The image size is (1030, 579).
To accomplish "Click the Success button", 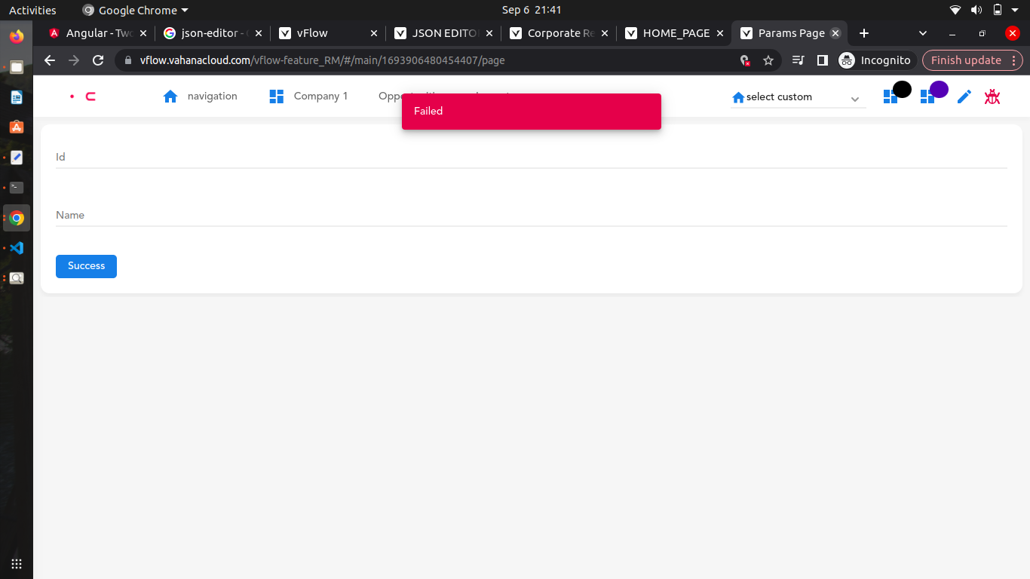I will point(86,266).
